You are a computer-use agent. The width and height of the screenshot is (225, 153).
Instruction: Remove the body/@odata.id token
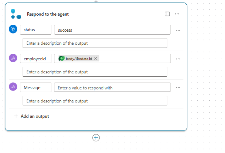96,59
